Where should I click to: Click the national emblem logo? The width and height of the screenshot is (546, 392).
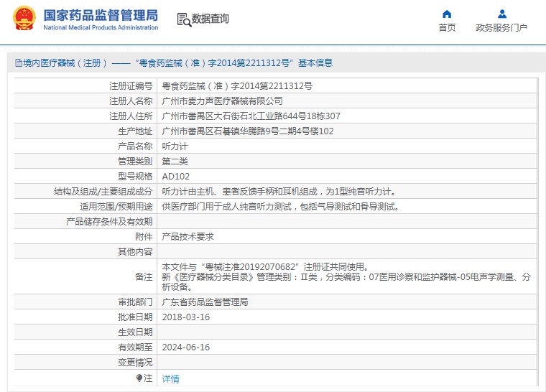pos(23,18)
